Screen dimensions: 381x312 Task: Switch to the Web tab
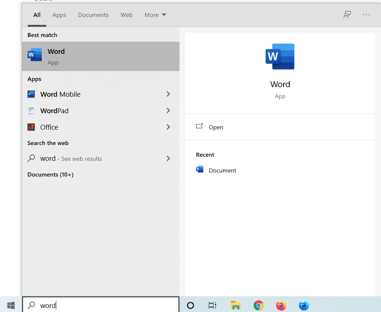tap(126, 15)
